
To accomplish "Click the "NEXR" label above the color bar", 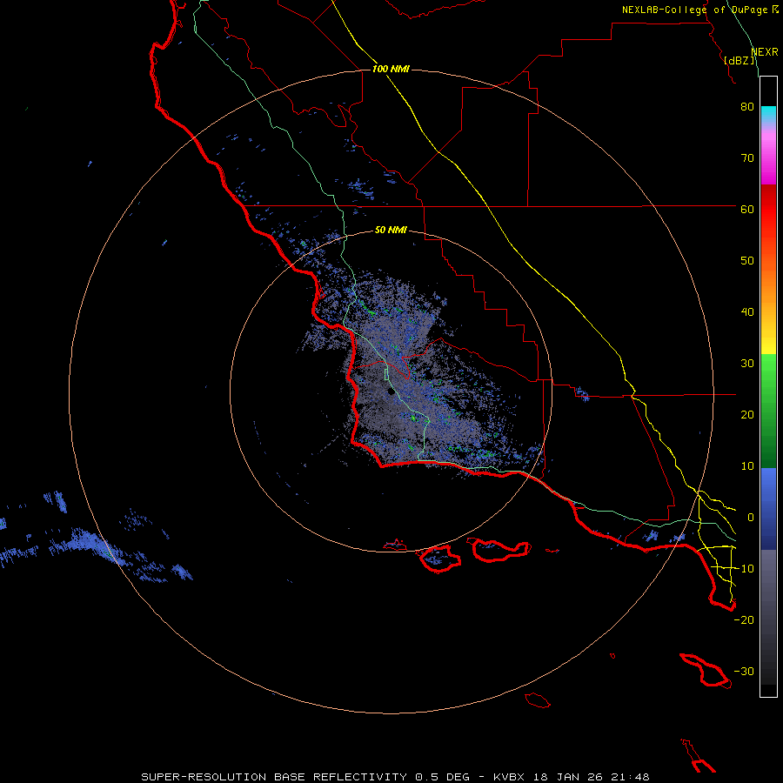I will pyautogui.click(x=765, y=52).
